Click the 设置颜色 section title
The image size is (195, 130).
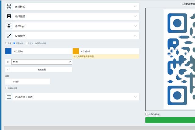coord(20,36)
